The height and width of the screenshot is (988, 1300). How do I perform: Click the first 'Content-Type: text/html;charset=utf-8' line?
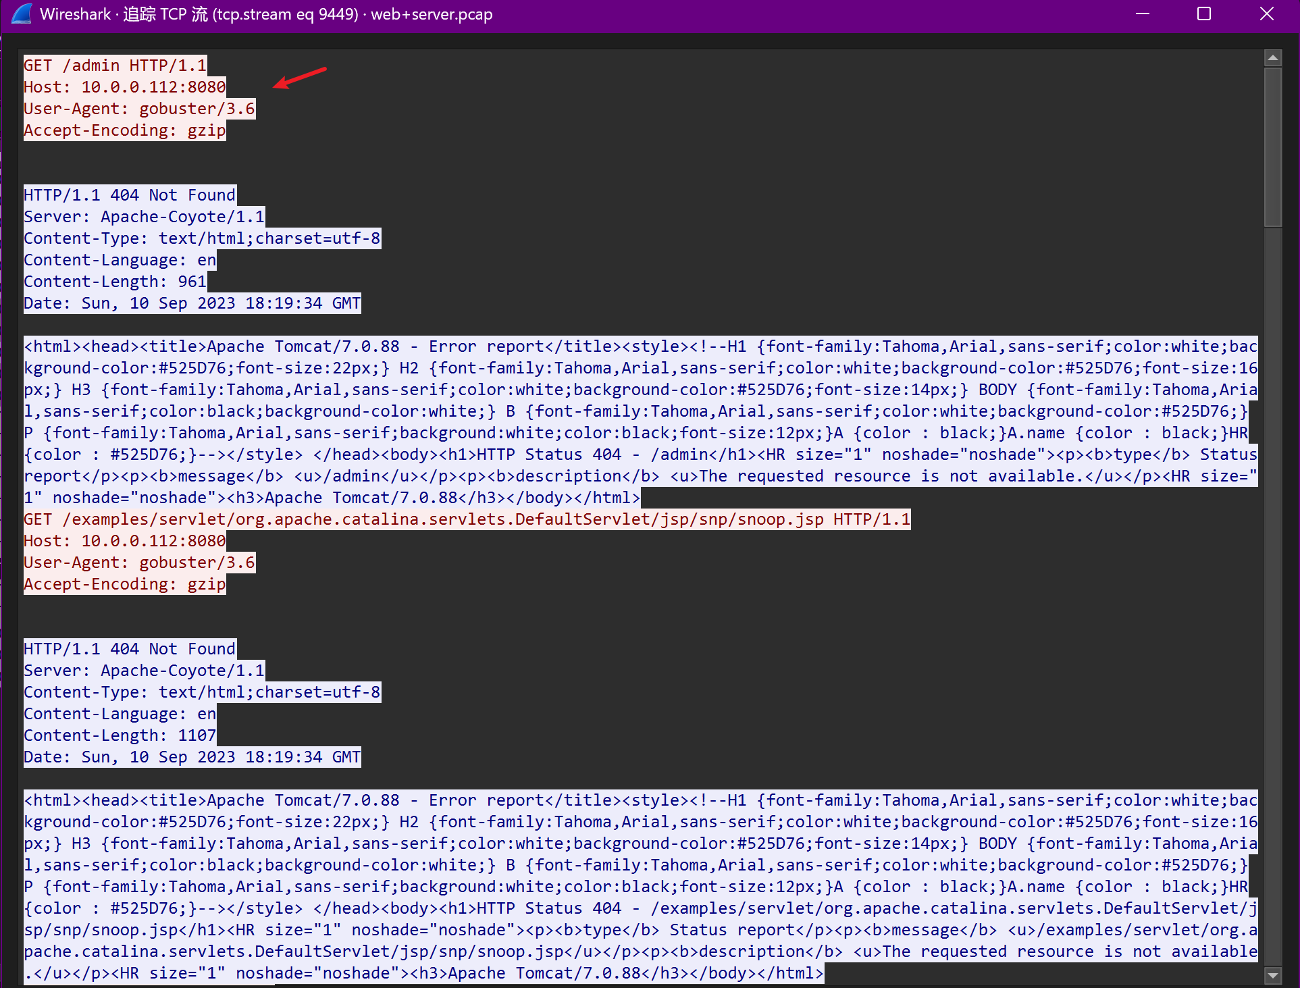[x=202, y=238]
